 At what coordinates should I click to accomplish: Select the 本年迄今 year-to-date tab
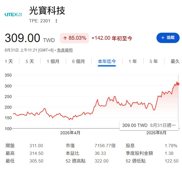click(107, 61)
